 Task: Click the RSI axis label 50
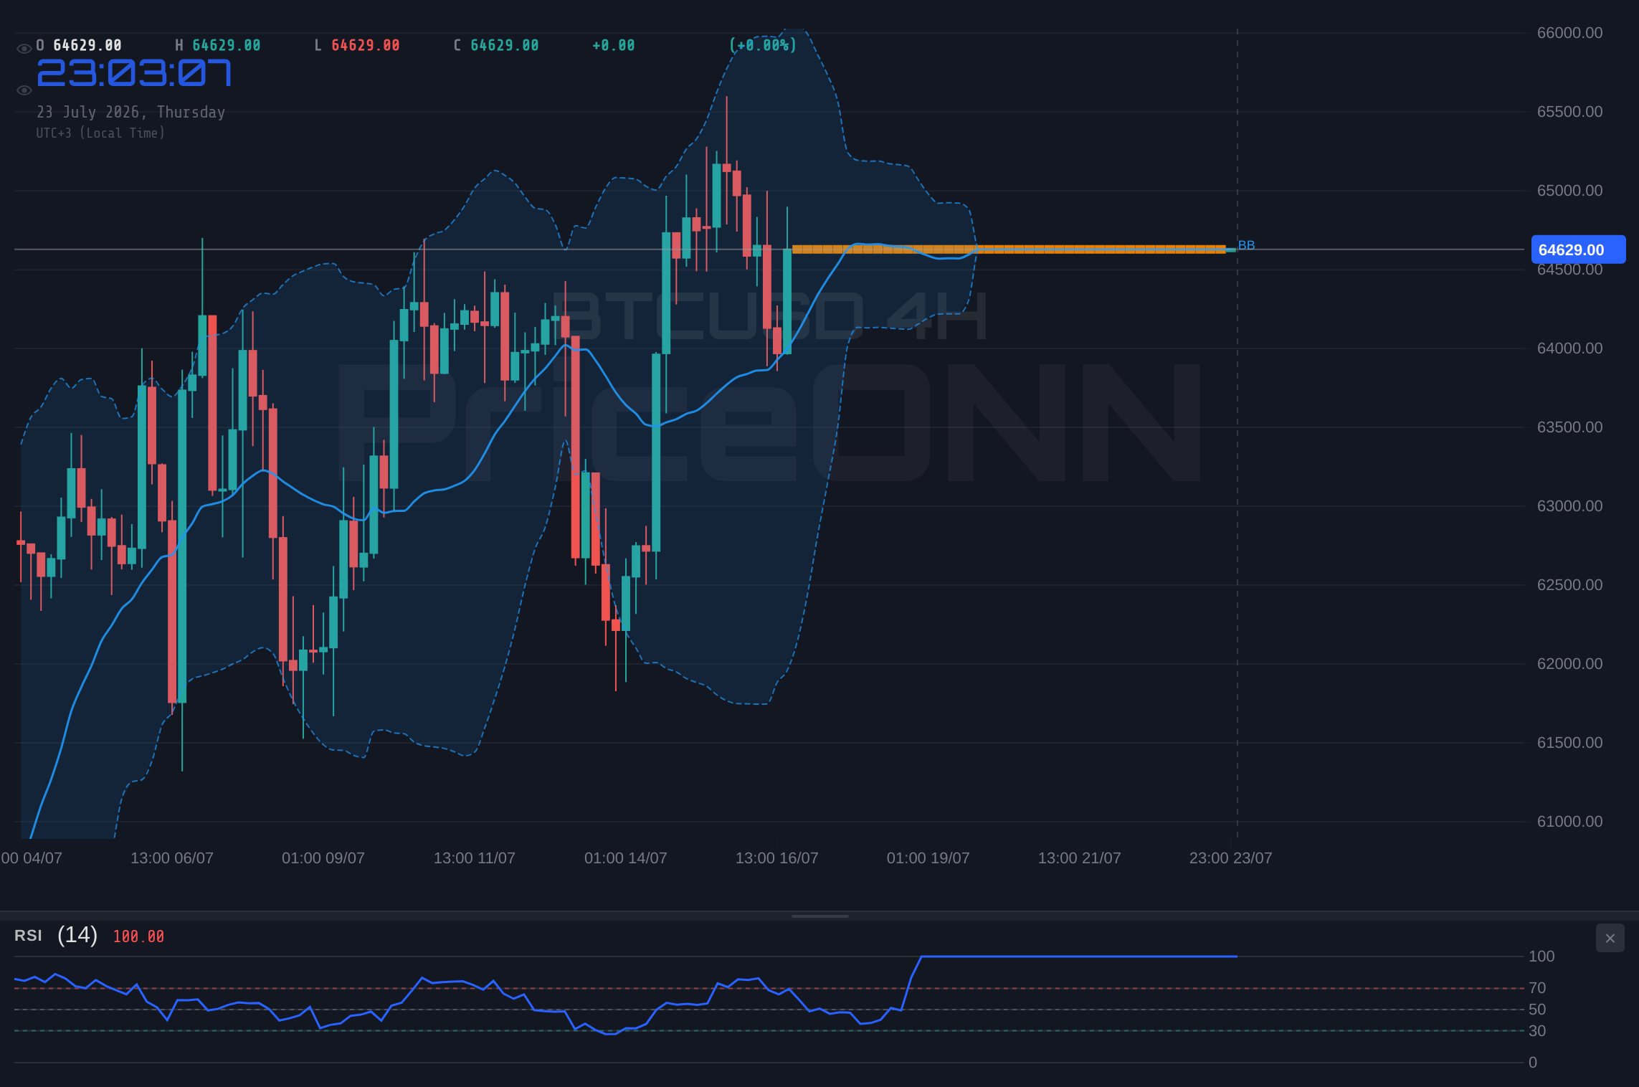point(1537,1010)
